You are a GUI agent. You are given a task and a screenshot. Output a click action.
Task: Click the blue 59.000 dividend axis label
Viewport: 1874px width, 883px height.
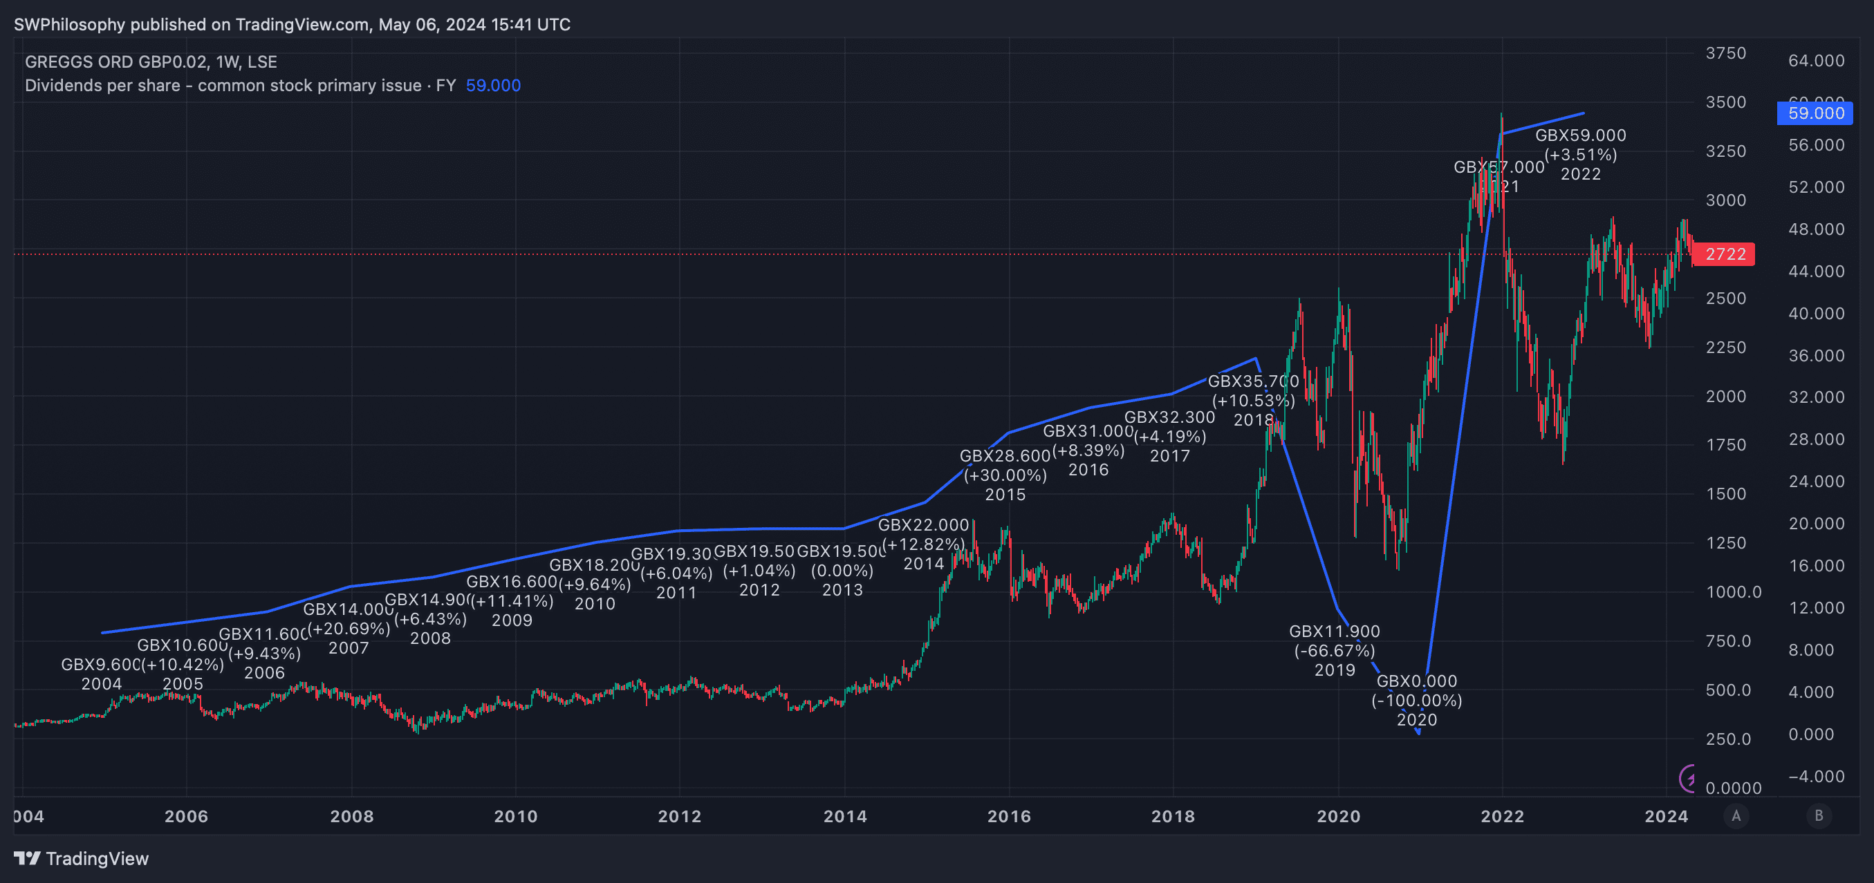(x=1815, y=113)
